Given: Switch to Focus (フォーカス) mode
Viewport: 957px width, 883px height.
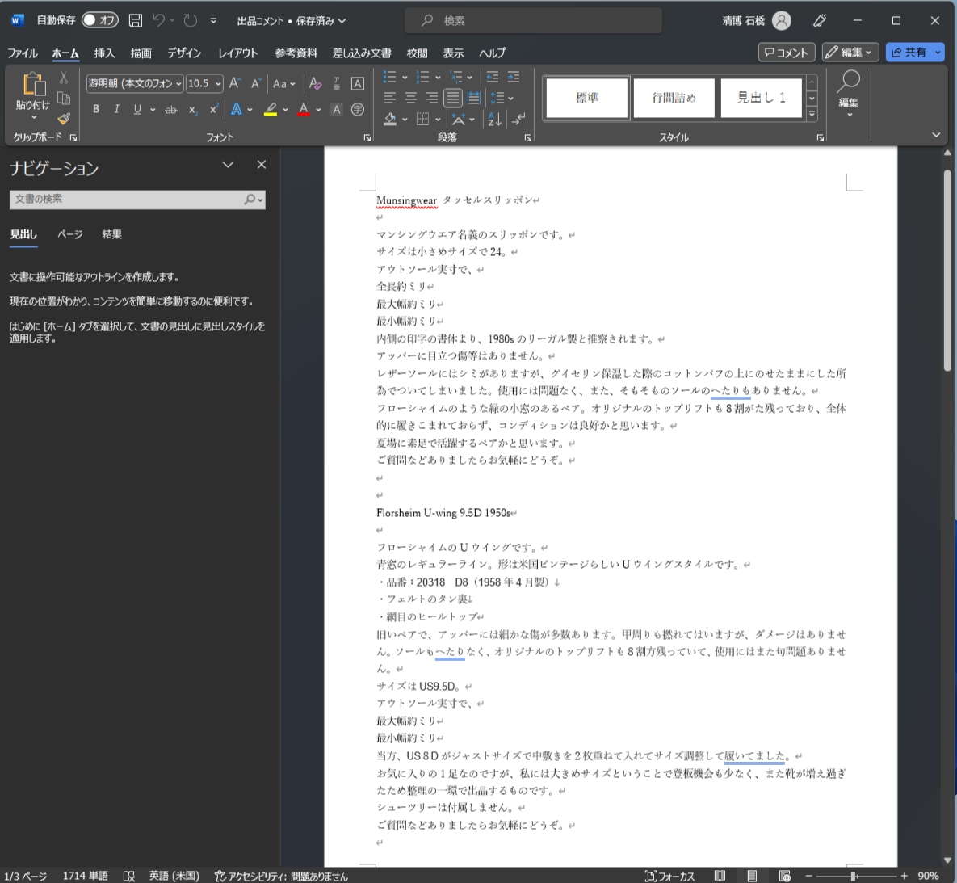Looking at the screenshot, I should click(669, 877).
